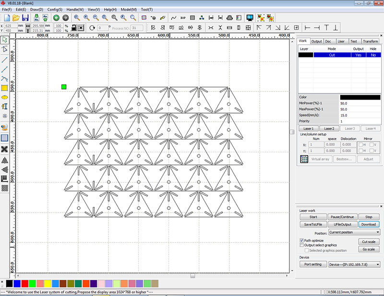Check Mirror V in the Y row
This screenshot has width=384, height=296.
(372, 151)
